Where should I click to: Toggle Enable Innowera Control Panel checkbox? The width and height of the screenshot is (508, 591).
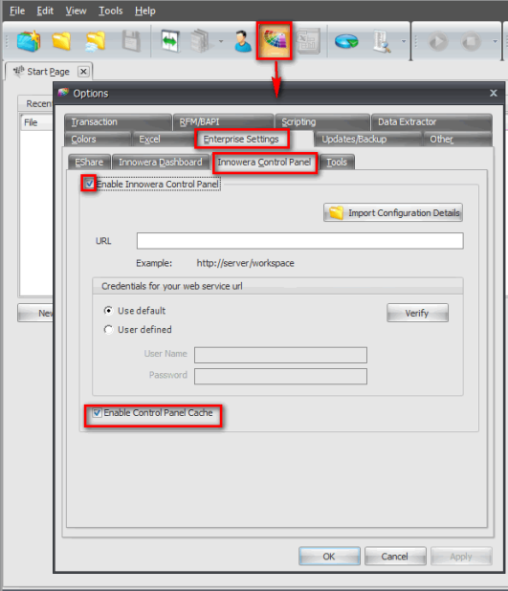(89, 184)
